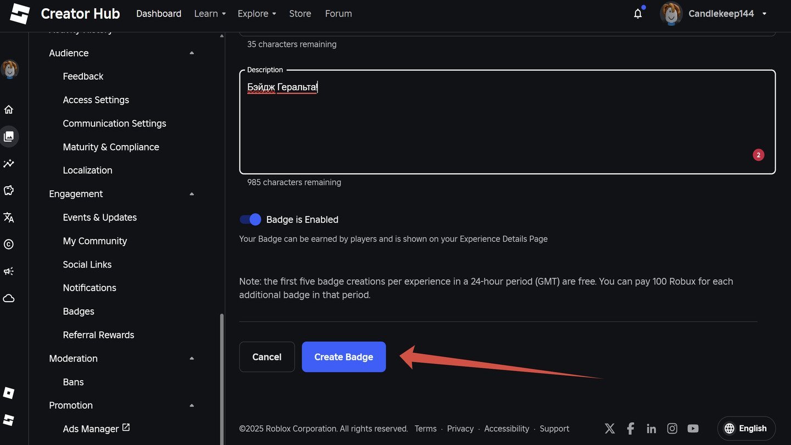
Task: Open the translation icon in left rail
Action: click(9, 217)
